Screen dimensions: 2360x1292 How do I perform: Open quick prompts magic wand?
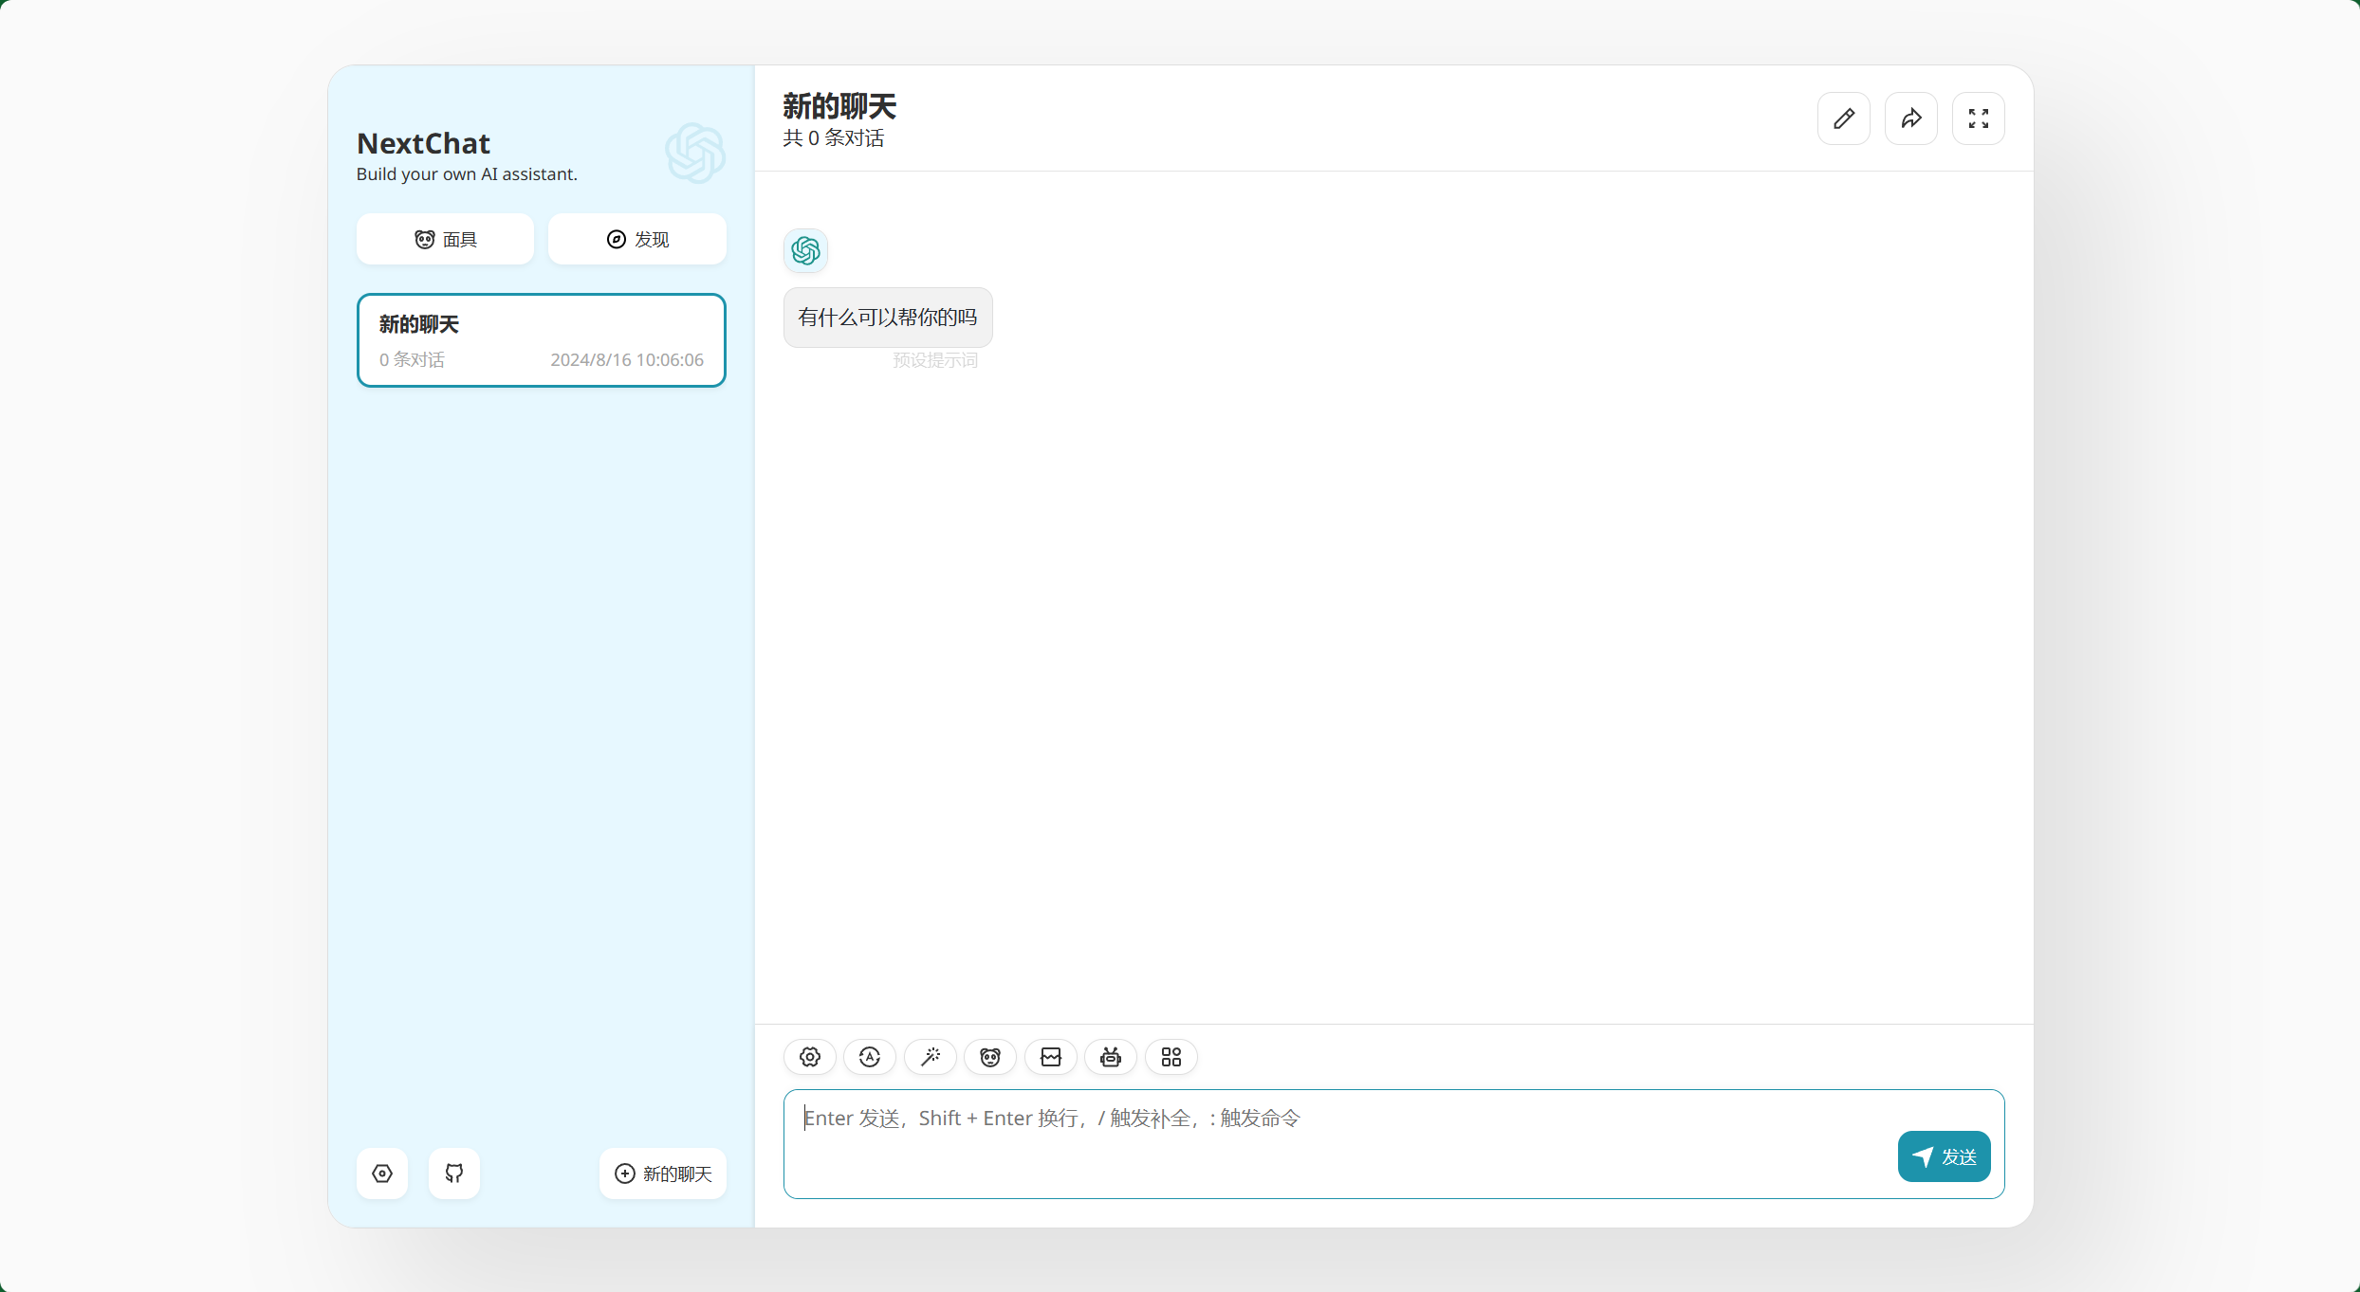coord(931,1057)
